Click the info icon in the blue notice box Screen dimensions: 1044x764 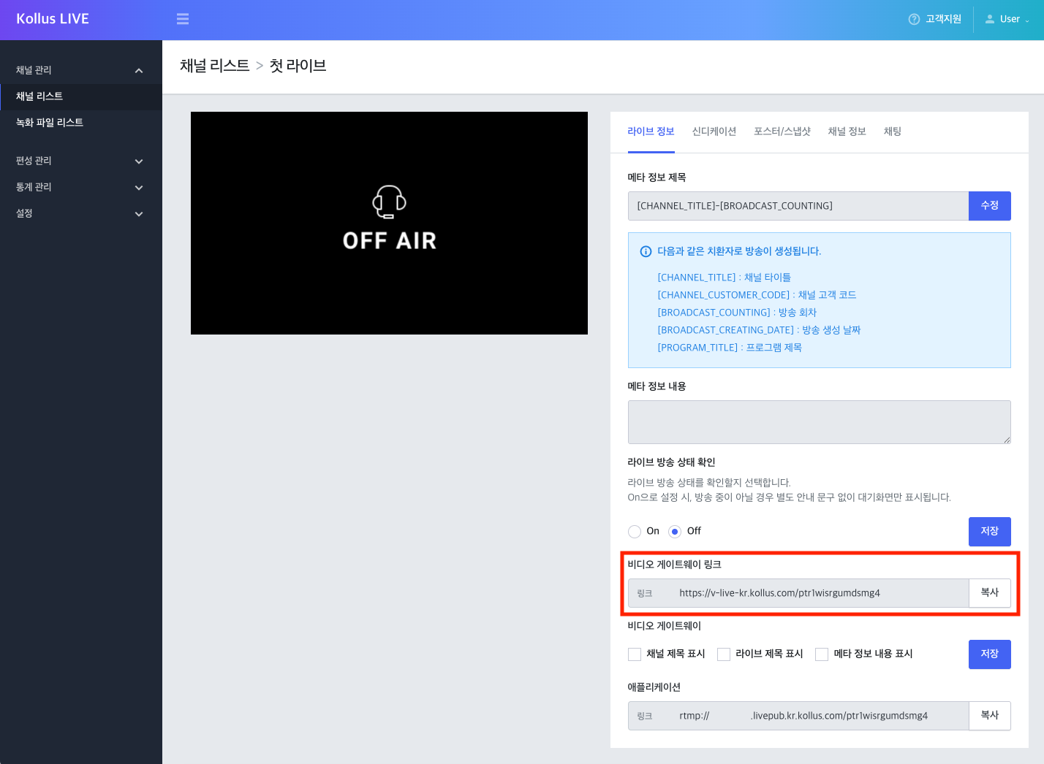pyautogui.click(x=644, y=251)
